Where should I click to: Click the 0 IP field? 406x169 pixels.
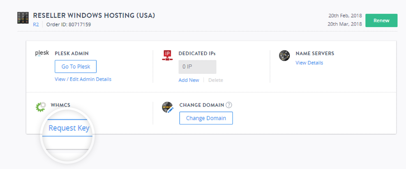pyautogui.click(x=197, y=67)
